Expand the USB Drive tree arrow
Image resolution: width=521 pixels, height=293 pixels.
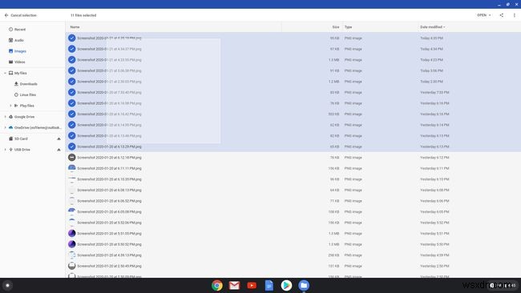tap(5, 150)
